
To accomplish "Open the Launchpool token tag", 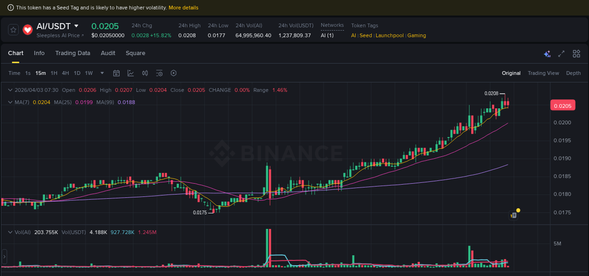I will pyautogui.click(x=390, y=35).
